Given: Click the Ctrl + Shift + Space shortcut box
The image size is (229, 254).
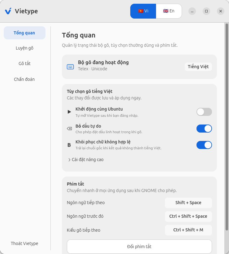Looking at the screenshot, I should point(188,217).
